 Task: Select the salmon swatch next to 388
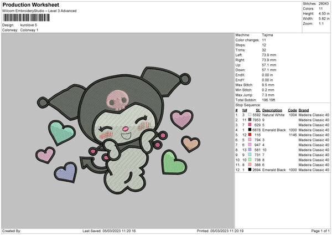[x=250, y=165]
